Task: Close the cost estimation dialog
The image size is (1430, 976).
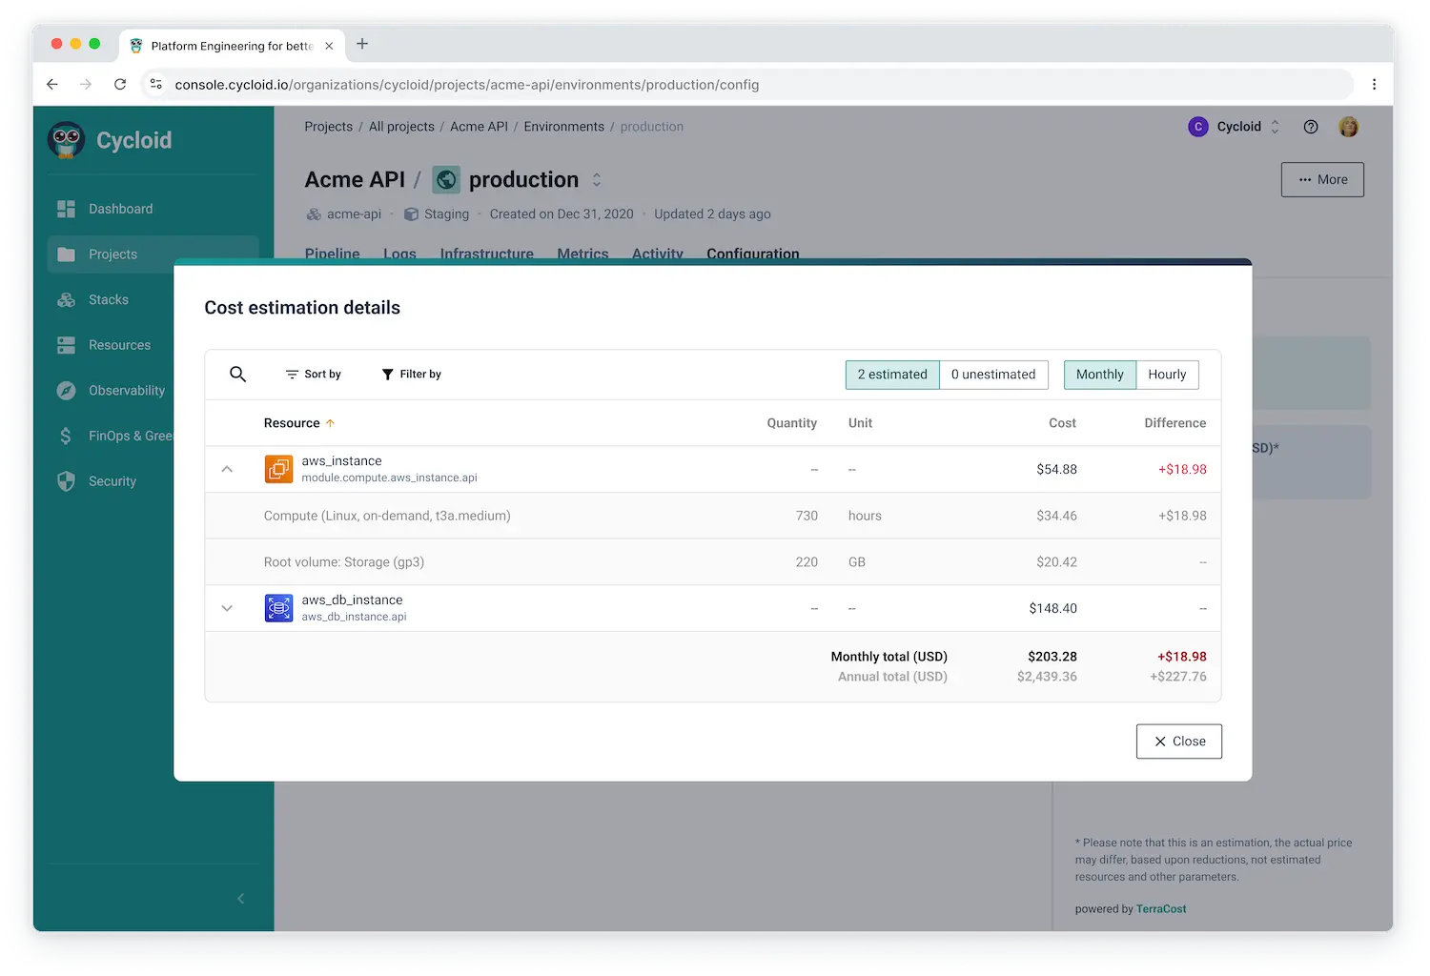Action: [x=1178, y=742]
